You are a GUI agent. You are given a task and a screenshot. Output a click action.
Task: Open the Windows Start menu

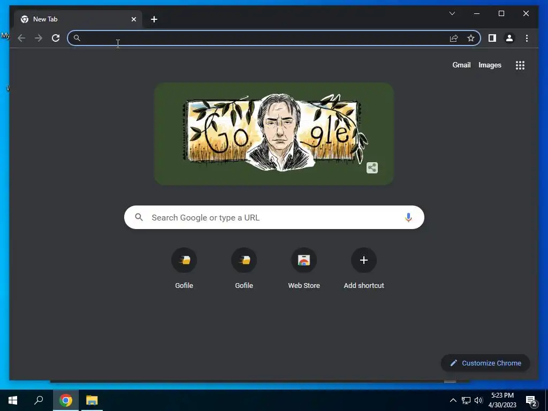point(13,400)
